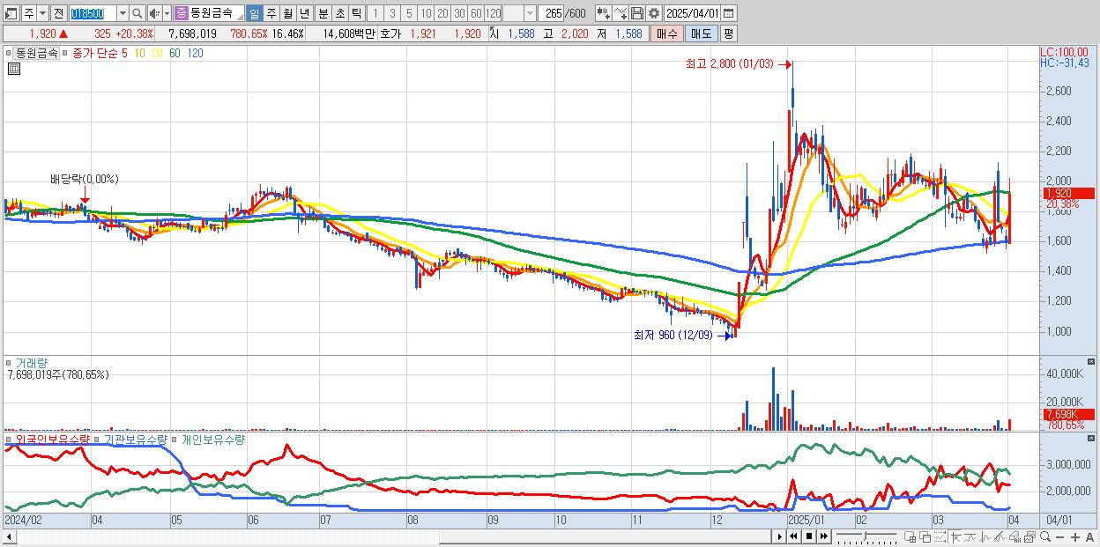This screenshot has height=547, width=1100.
Task: Click the purple 증 badge icon
Action: [x=181, y=13]
